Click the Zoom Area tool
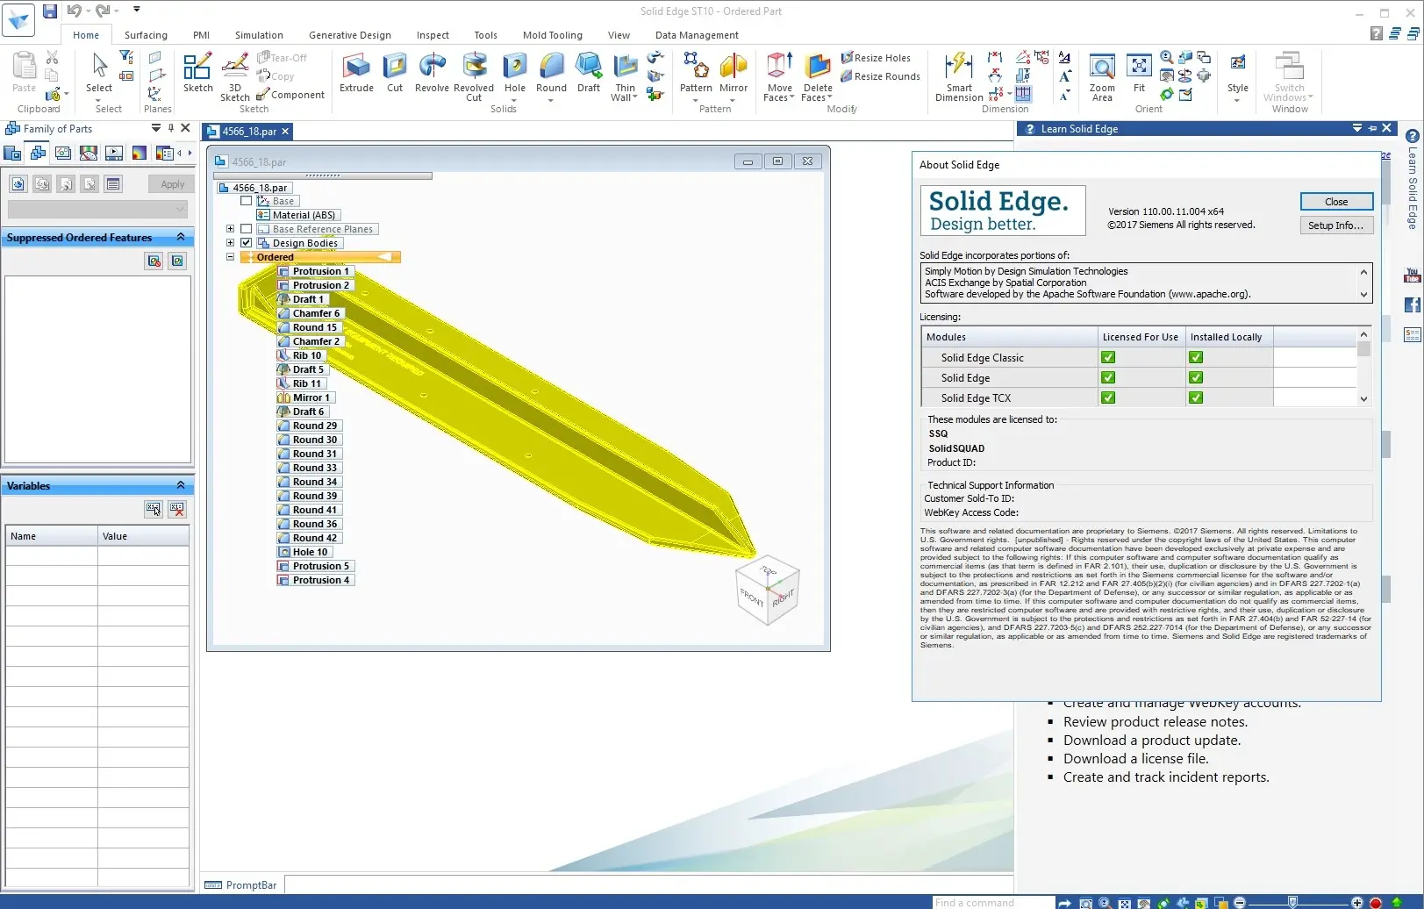Image resolution: width=1424 pixels, height=909 pixels. (x=1102, y=77)
